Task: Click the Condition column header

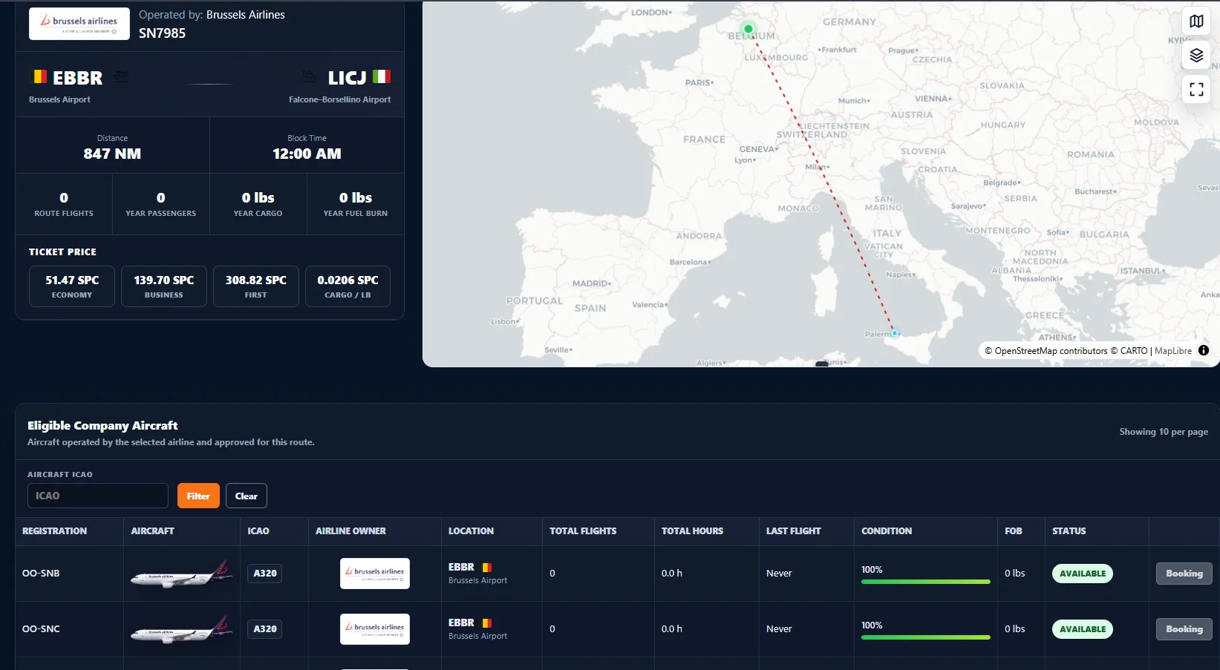Action: [x=887, y=531]
